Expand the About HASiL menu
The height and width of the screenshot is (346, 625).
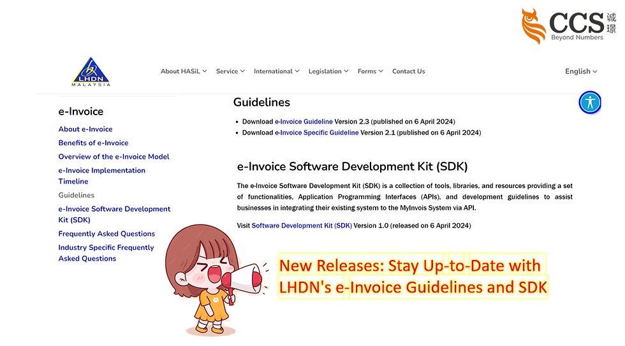click(x=184, y=71)
